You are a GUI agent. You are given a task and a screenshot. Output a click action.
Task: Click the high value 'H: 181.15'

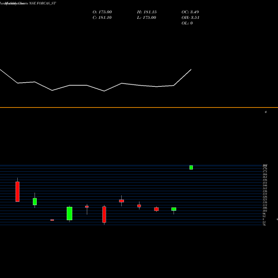(147, 12)
